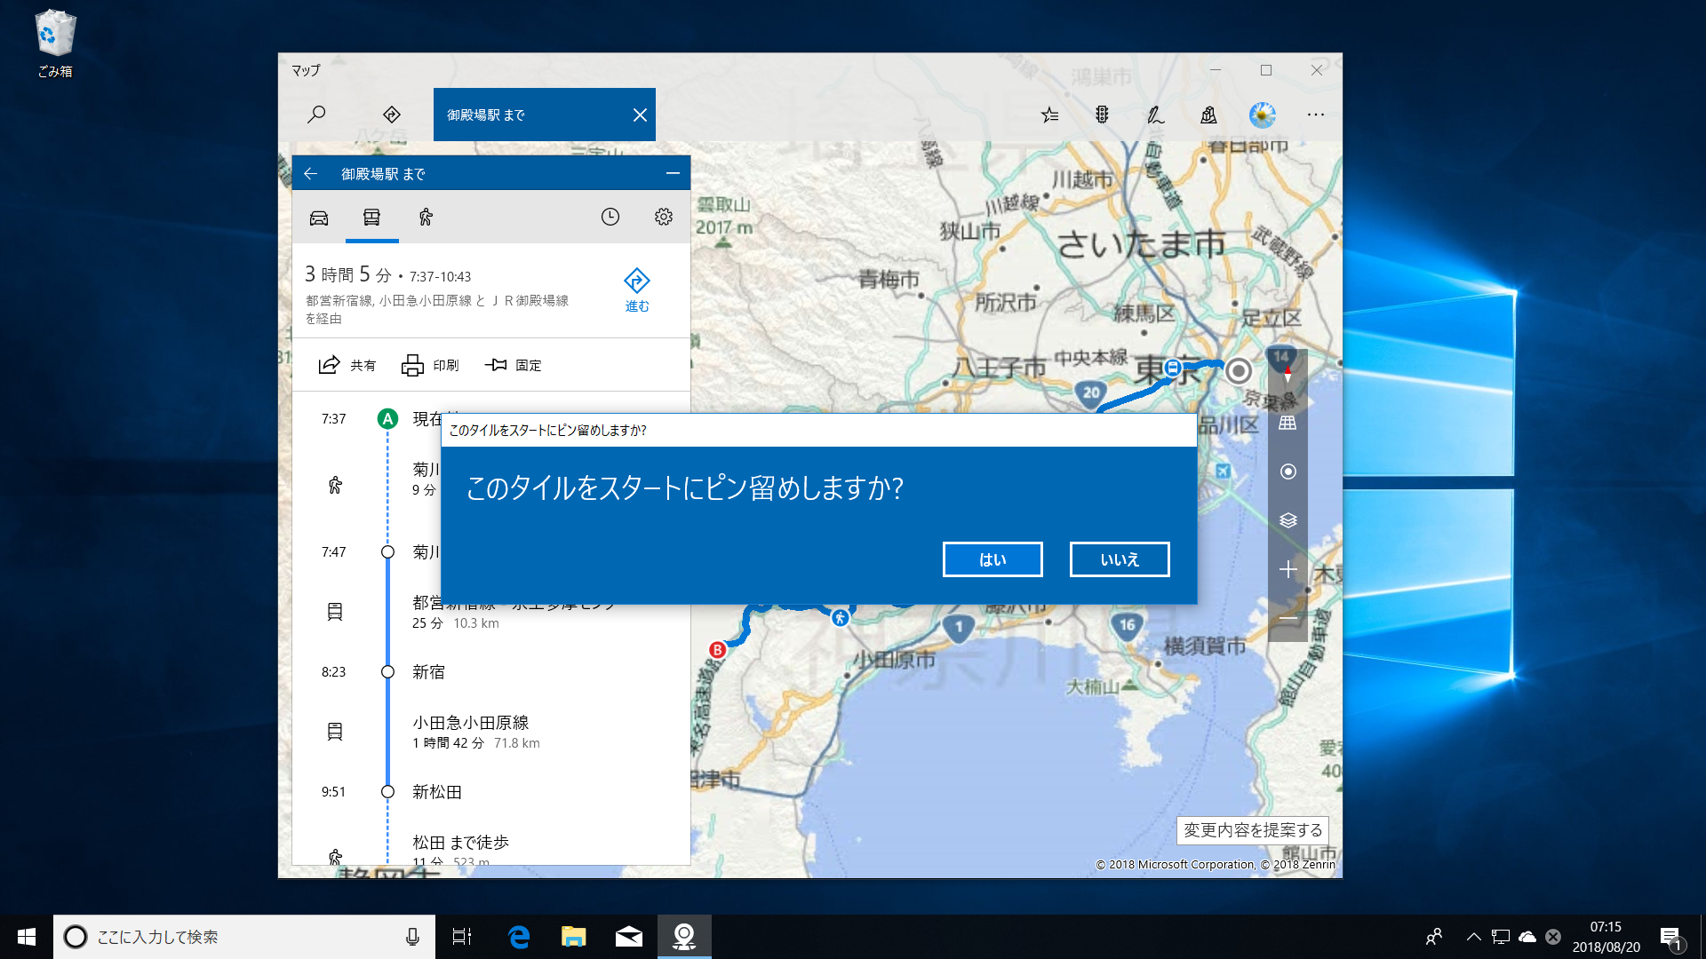Open the account avatar menu
This screenshot has height=959, width=1706.
pos(1262,115)
